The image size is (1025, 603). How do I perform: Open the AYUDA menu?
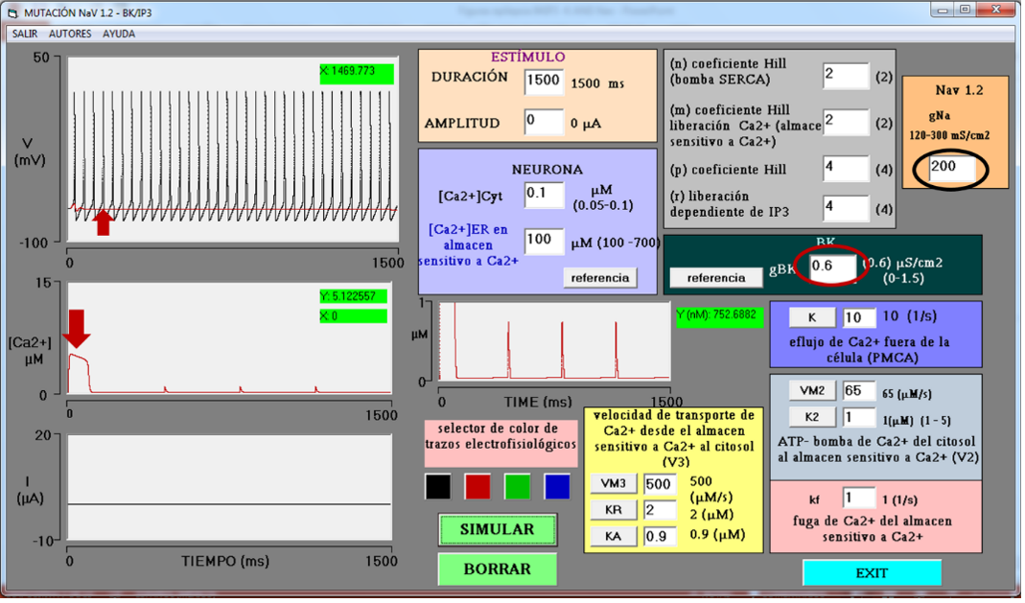coord(119,34)
